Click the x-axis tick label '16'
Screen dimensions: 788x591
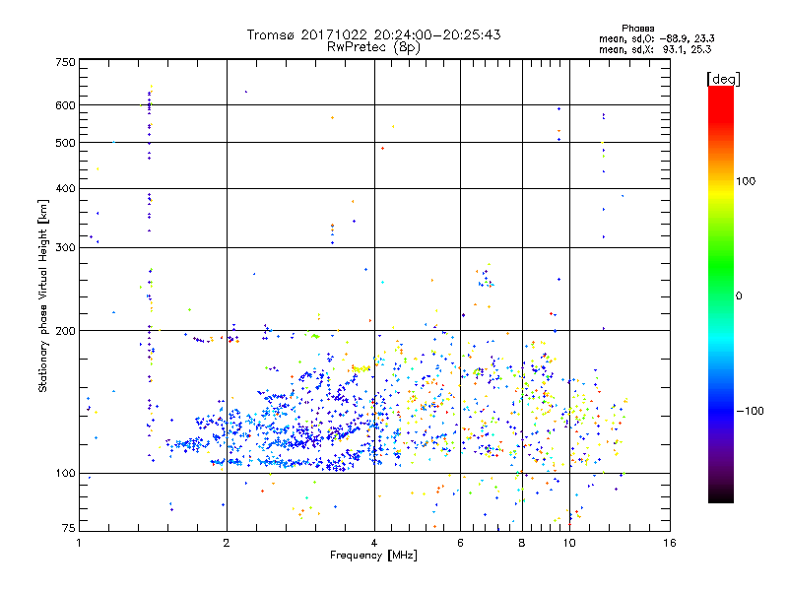click(670, 543)
